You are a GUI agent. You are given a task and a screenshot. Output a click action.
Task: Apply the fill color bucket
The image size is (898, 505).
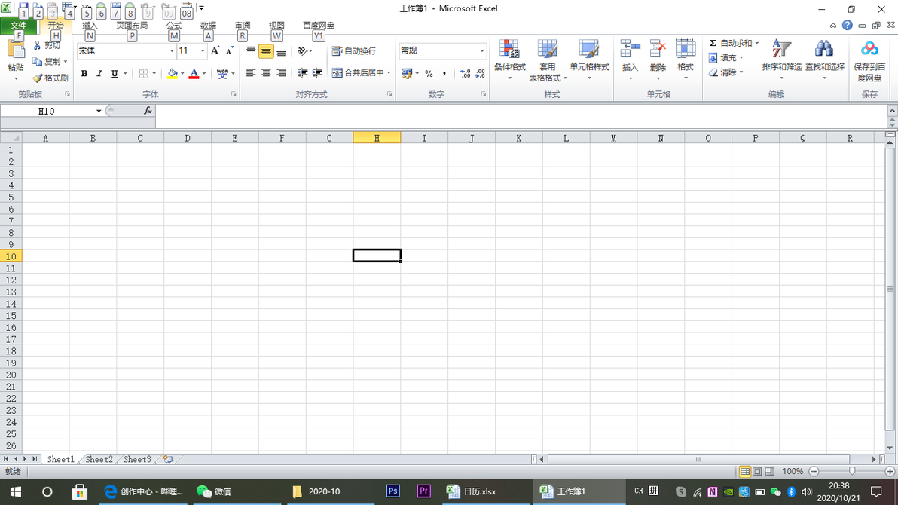172,73
